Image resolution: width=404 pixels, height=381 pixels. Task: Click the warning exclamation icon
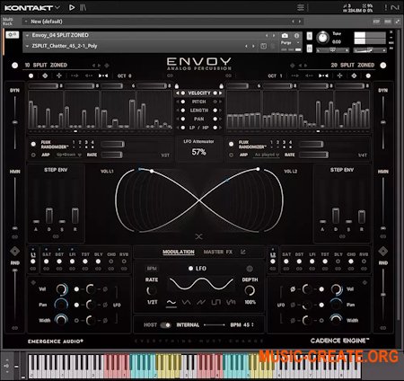coord(385,7)
